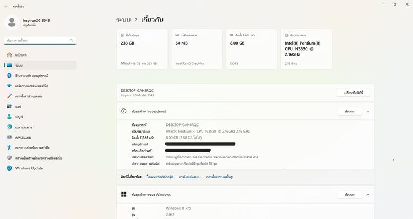The width and height of the screenshot is (413, 219).
Task: Open the Accounts person icon
Action: pos(9,117)
